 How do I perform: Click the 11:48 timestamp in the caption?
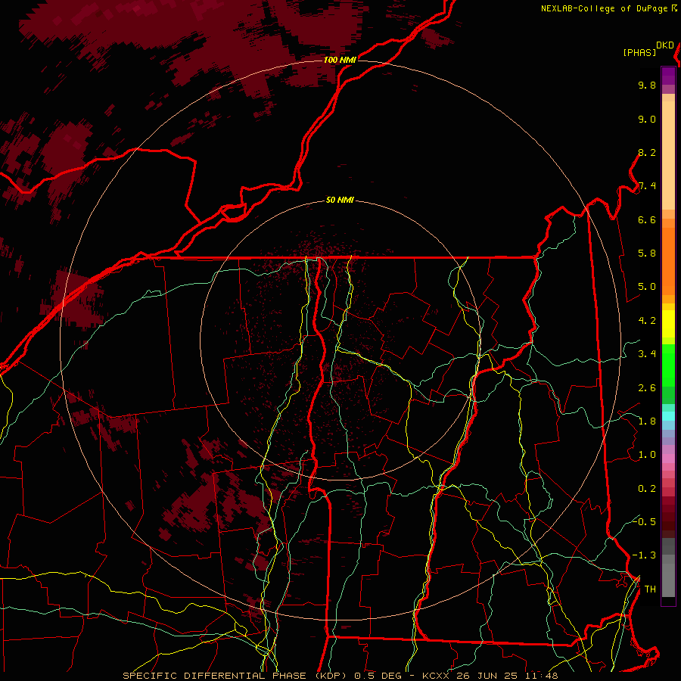pos(542,676)
